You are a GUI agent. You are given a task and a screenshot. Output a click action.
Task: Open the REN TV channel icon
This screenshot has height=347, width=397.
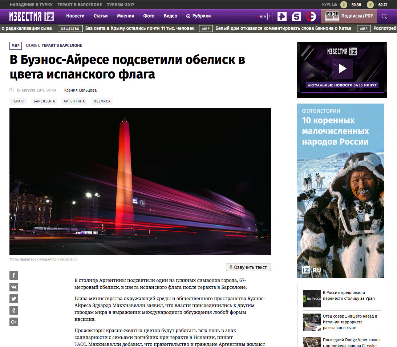pyautogui.click(x=282, y=16)
